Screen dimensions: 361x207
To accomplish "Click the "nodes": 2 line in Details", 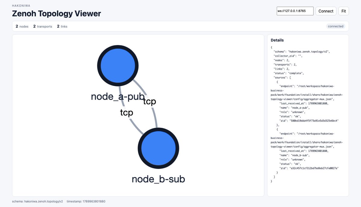I will point(282,60).
